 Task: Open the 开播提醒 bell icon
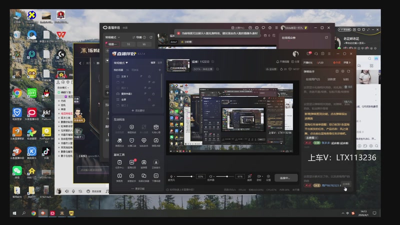pos(277,61)
